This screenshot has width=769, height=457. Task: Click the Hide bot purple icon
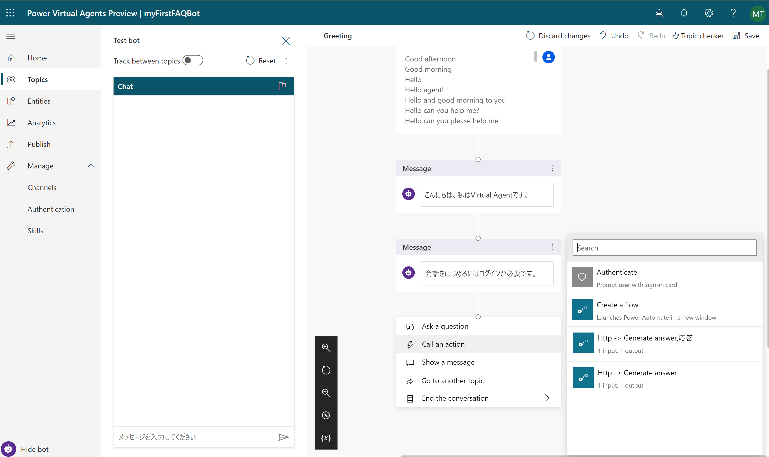[x=8, y=449]
